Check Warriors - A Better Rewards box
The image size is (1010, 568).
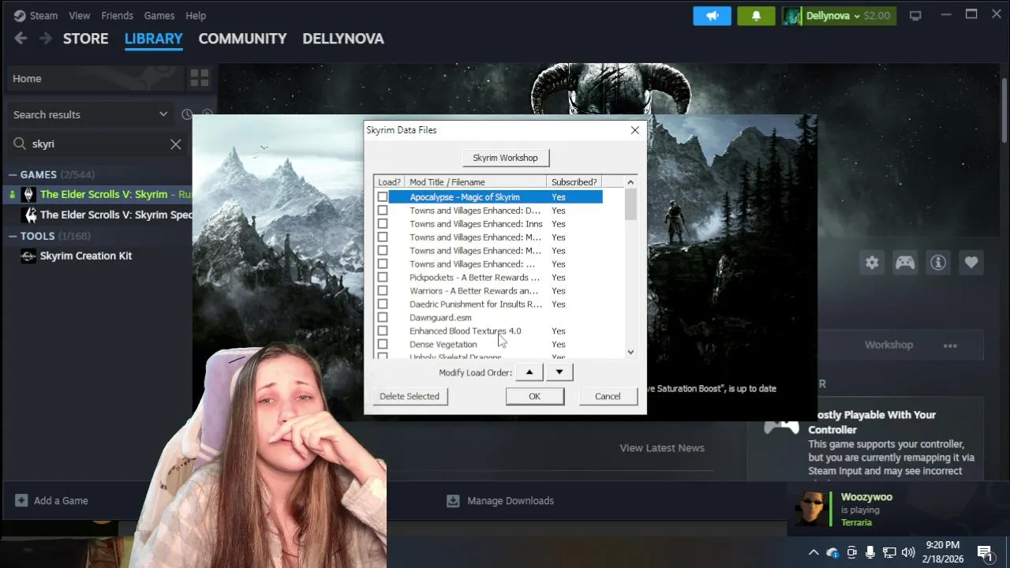pos(383,291)
